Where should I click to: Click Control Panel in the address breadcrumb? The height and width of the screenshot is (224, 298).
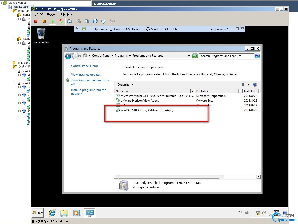[101, 56]
